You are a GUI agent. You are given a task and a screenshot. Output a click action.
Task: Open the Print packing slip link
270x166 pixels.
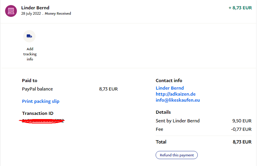point(41,101)
